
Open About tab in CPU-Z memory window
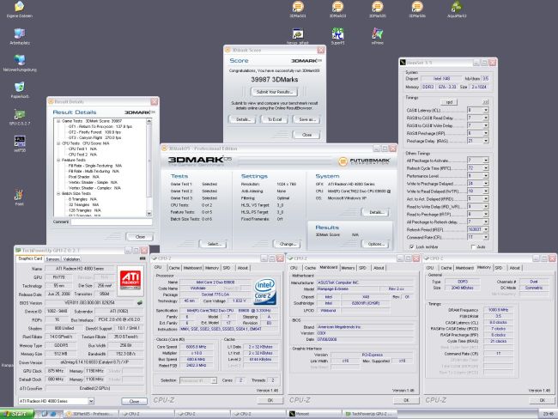pos(514,268)
